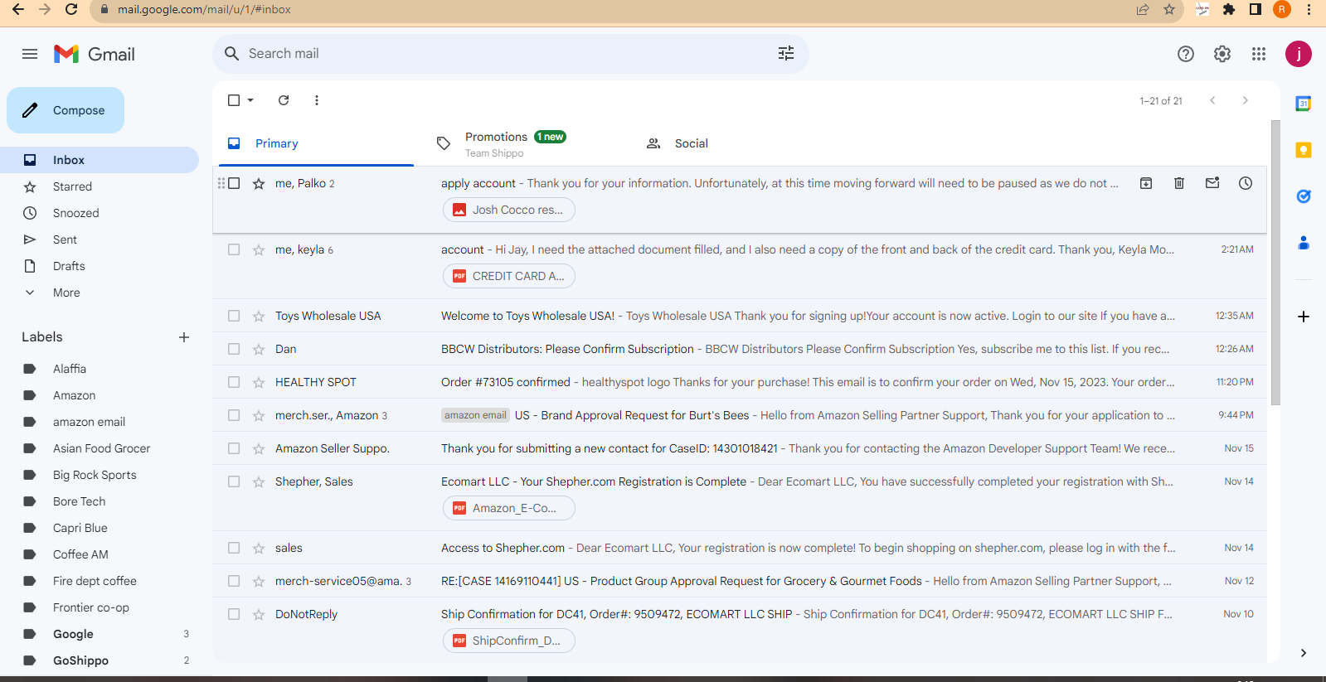
Task: Open Gmail settings gear
Action: 1222,54
